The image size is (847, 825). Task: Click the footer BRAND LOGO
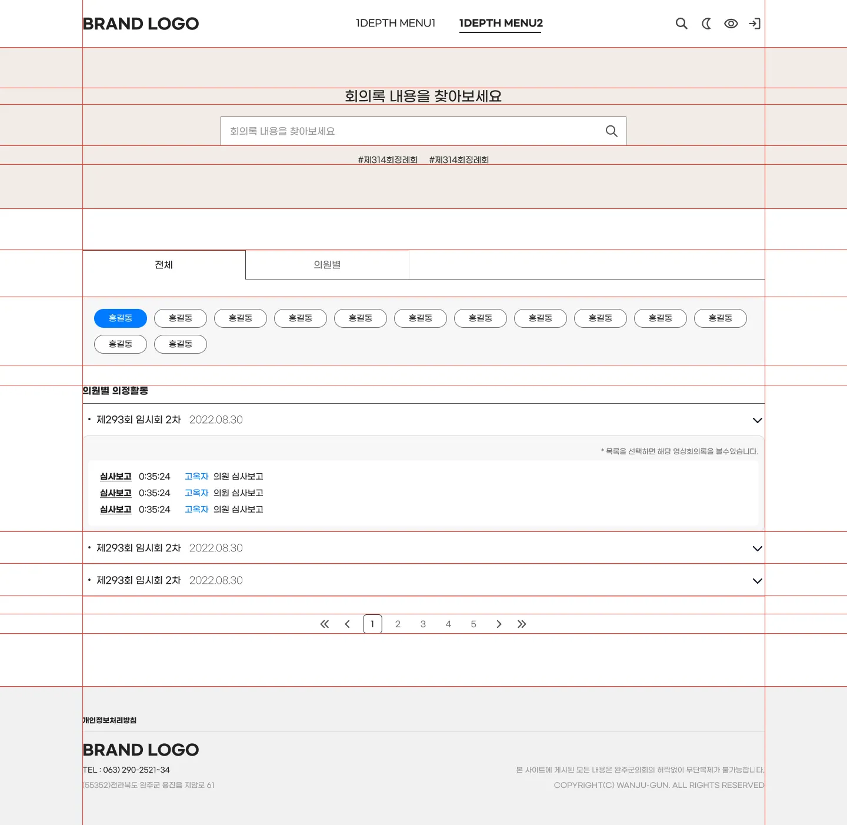pos(141,750)
